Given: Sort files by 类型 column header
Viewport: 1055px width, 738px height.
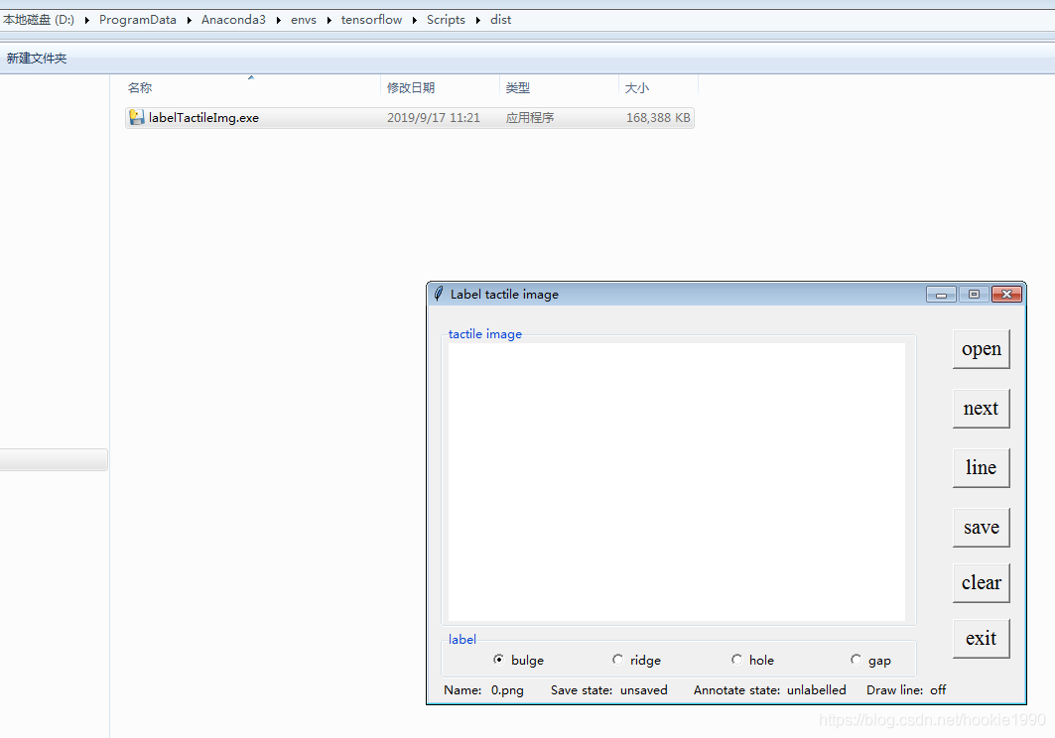Looking at the screenshot, I should pos(559,87).
